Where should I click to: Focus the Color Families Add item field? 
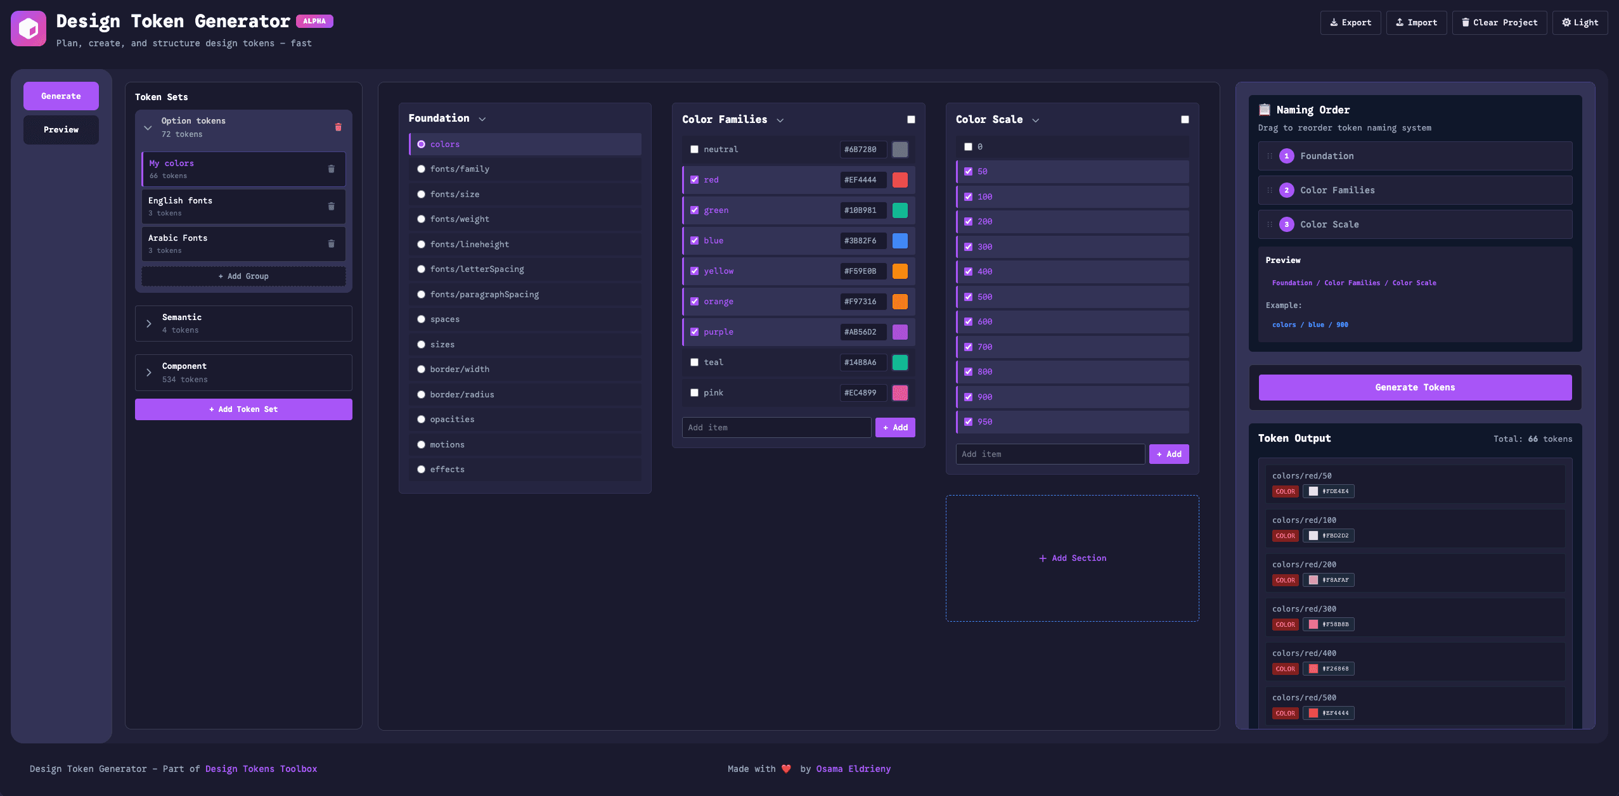(776, 428)
